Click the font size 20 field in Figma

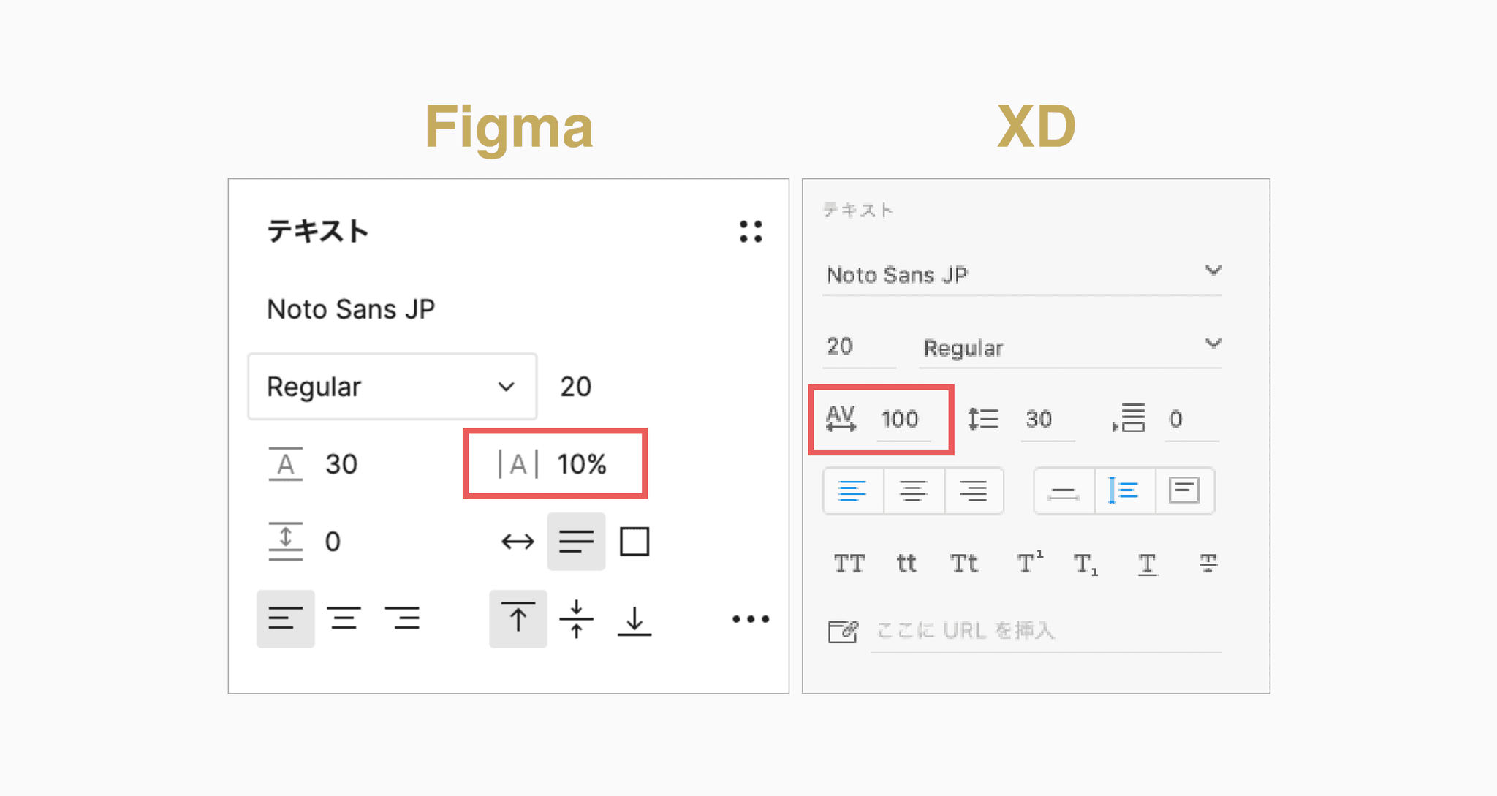coord(575,387)
